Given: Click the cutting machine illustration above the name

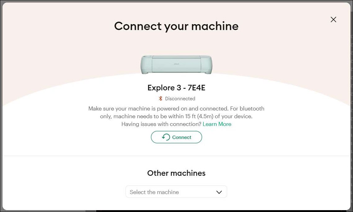Looking at the screenshot, I should [x=176, y=64].
